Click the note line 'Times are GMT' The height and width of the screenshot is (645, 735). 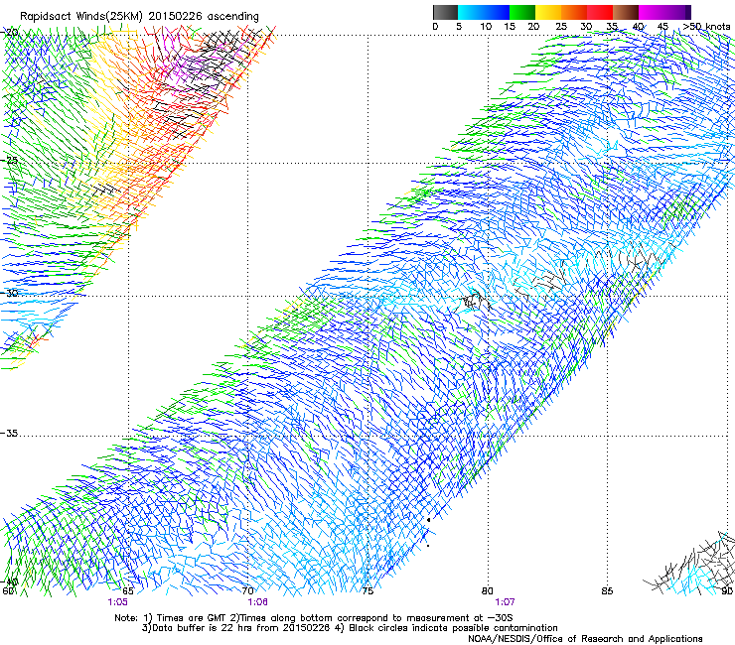191,618
